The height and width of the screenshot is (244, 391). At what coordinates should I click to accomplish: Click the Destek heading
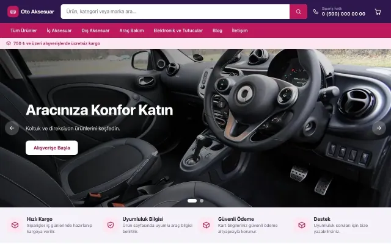(x=322, y=219)
